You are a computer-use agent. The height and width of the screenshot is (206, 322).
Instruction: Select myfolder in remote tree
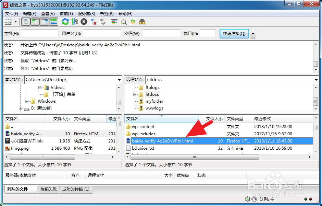[154, 101]
